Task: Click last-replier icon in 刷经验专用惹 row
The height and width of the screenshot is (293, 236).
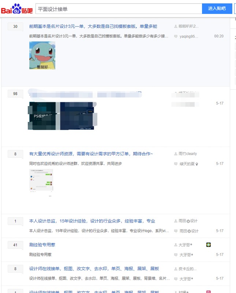Action: (x=176, y=255)
